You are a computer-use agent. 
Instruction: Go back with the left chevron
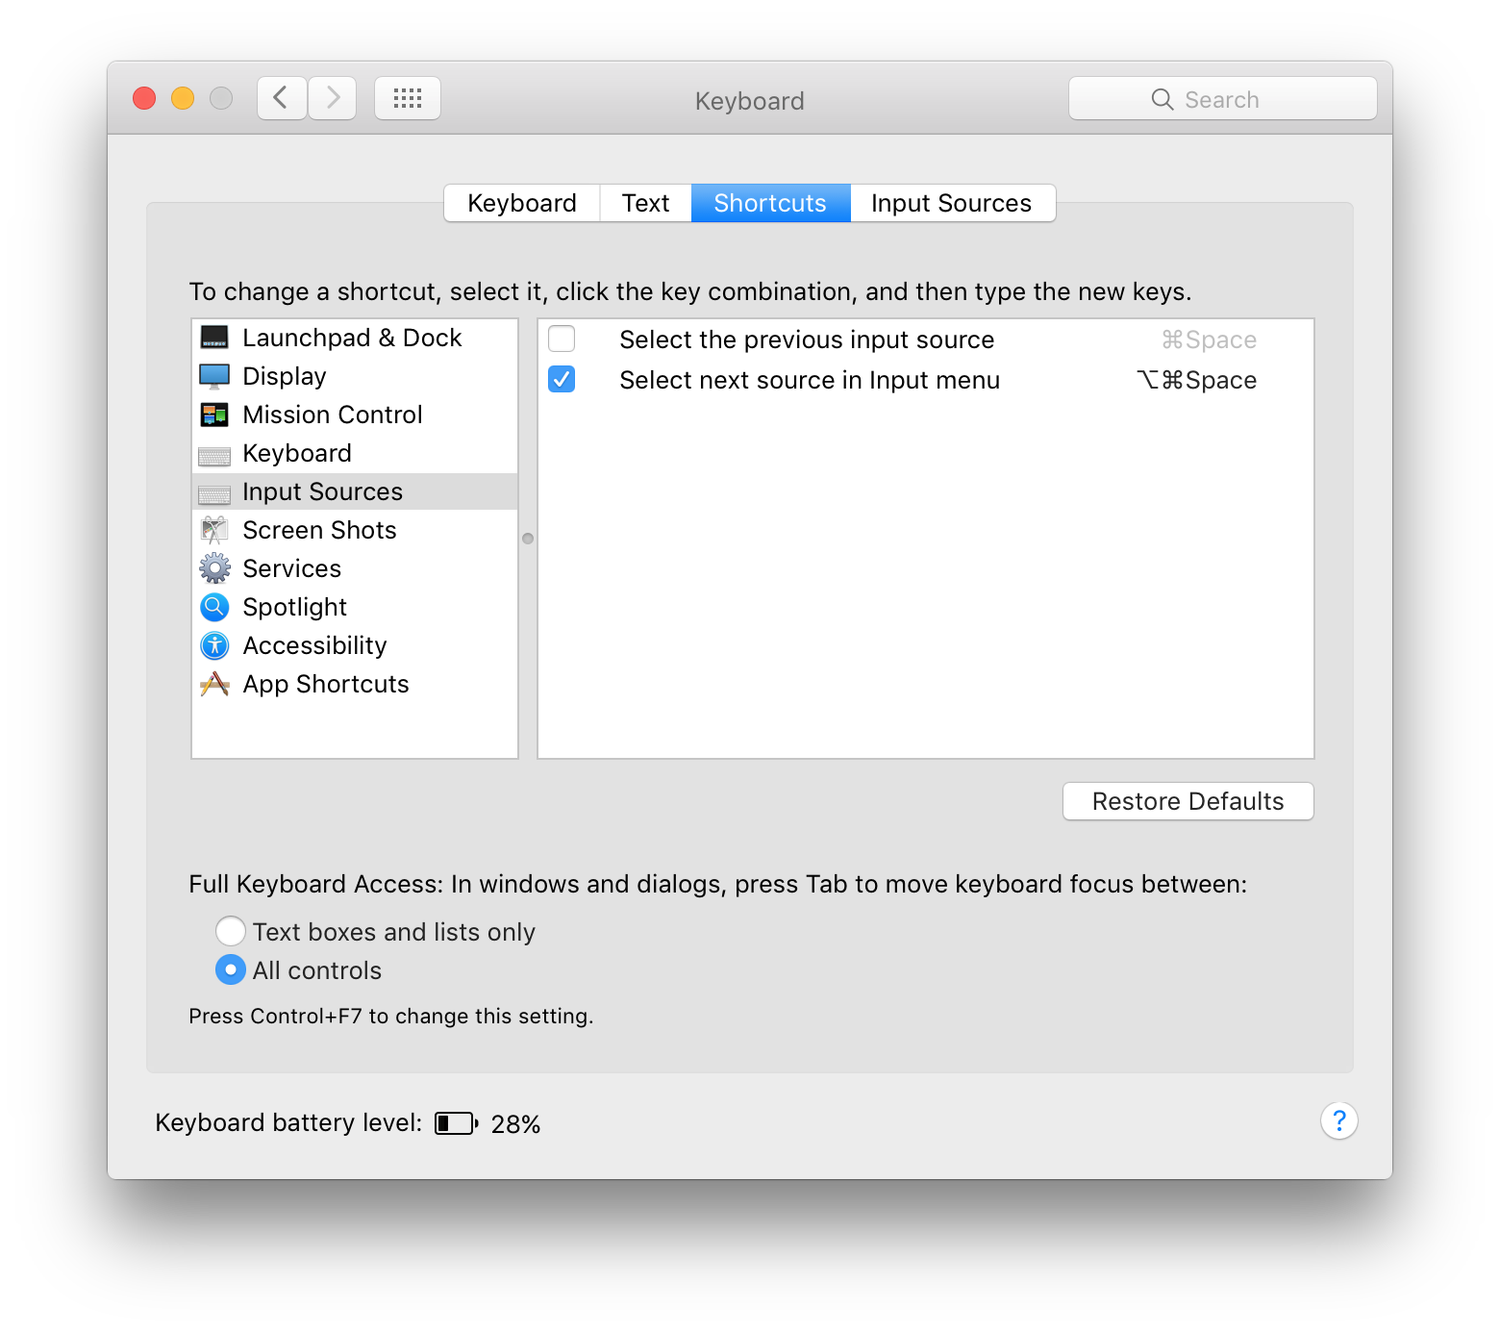coord(282,98)
